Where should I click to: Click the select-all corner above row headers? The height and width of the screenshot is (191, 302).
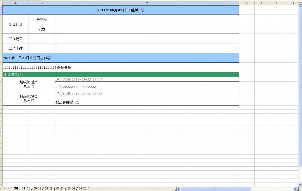[1, 3]
